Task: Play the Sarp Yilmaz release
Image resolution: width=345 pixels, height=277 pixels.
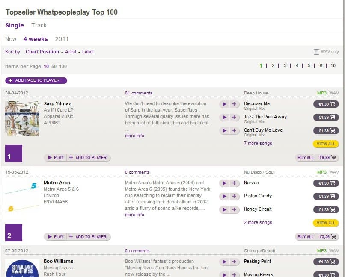Action: 56,157
